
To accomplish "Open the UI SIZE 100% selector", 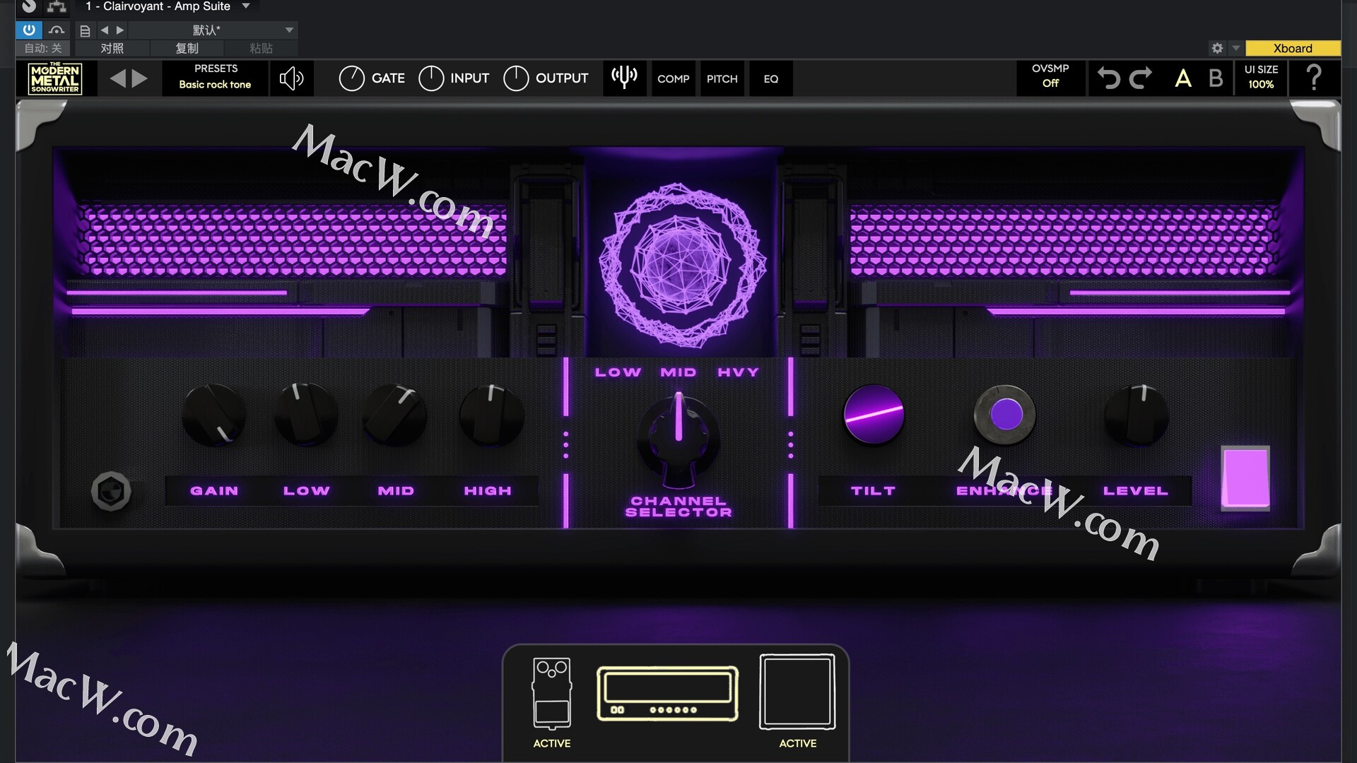I will (x=1261, y=77).
